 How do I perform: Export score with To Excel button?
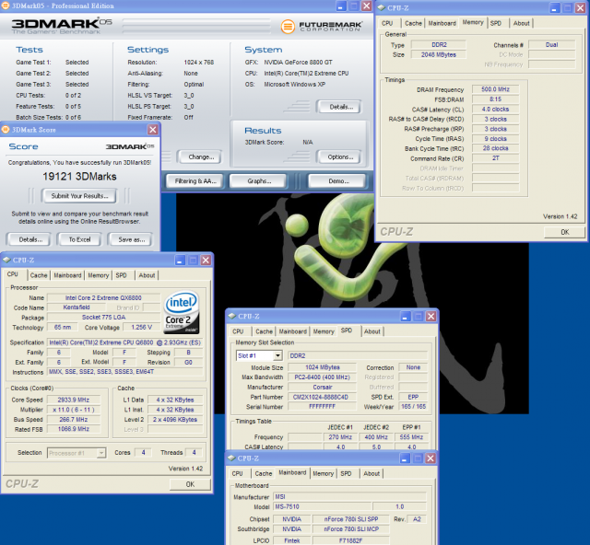tap(79, 239)
